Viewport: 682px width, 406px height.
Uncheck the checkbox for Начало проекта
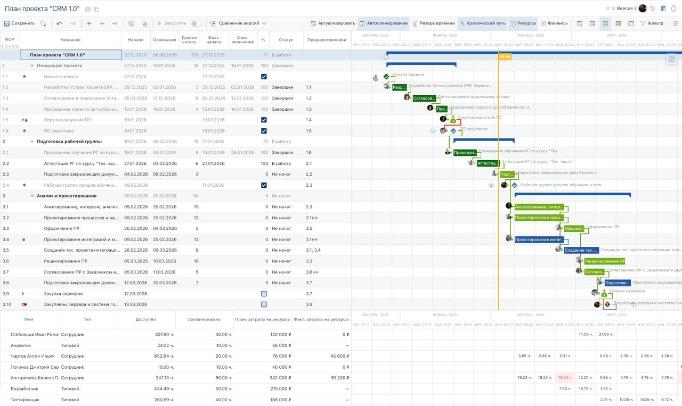pos(264,77)
